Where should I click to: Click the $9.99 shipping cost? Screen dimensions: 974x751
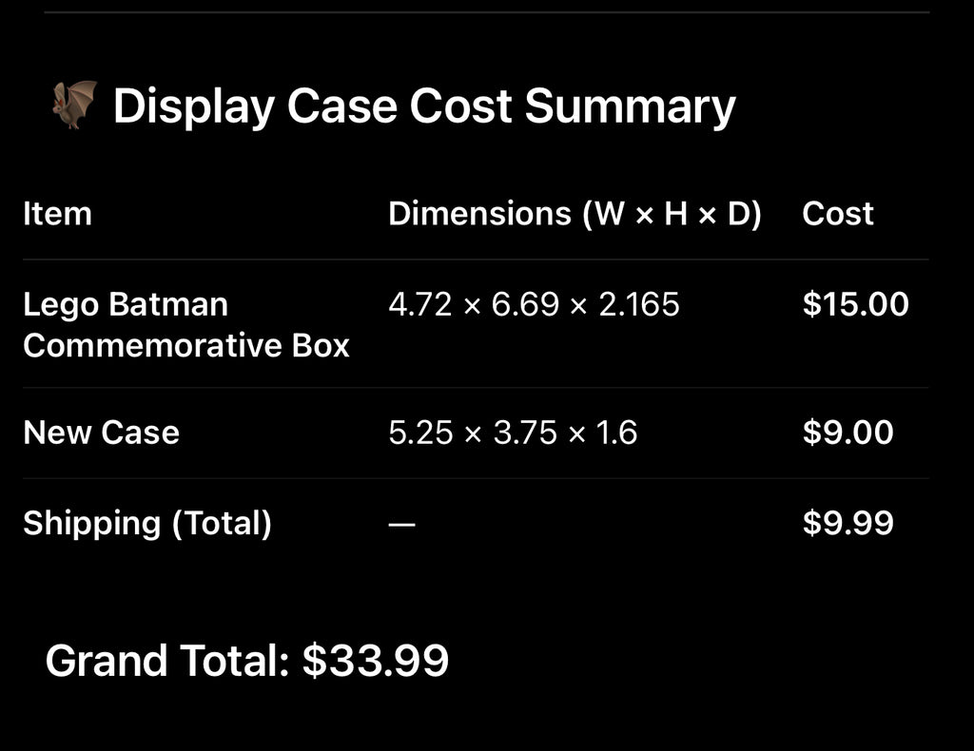847,524
